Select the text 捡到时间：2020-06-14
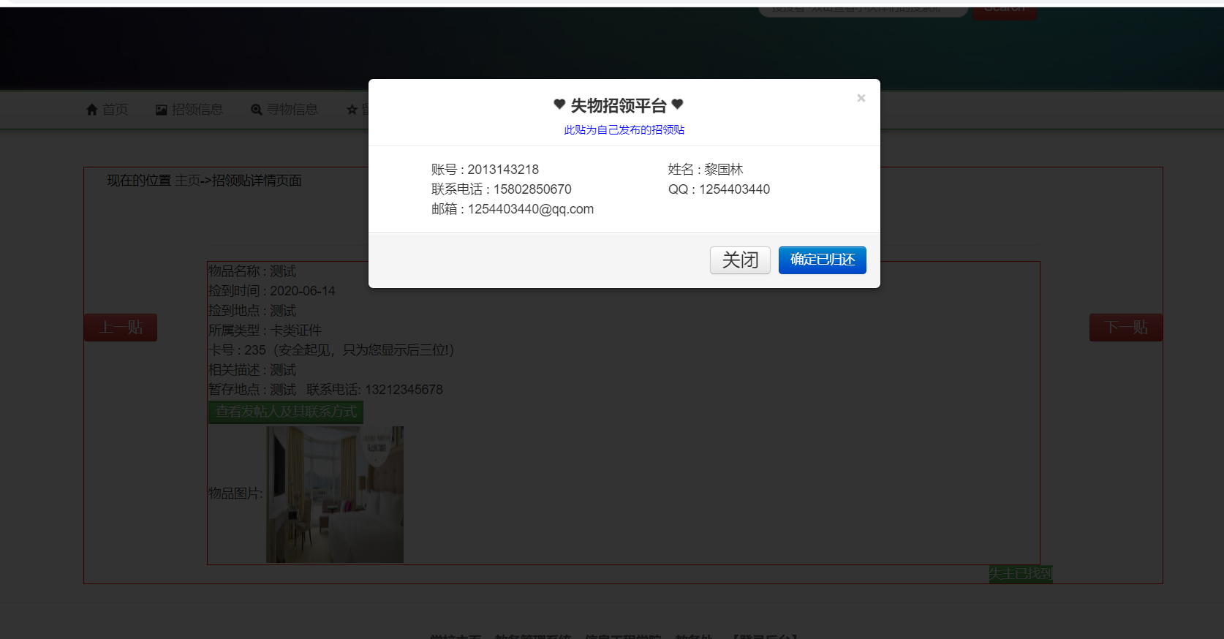The height and width of the screenshot is (639, 1224). 272,291
